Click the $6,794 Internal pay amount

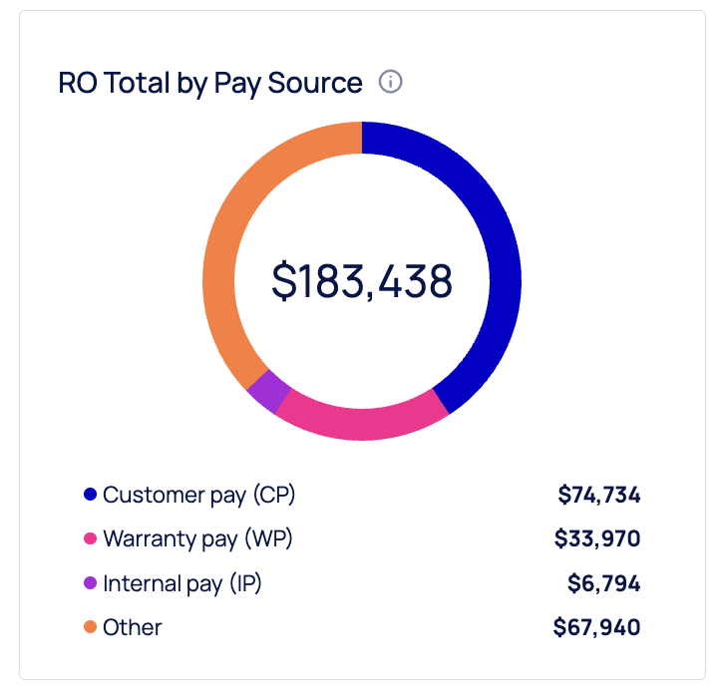pyautogui.click(x=603, y=583)
